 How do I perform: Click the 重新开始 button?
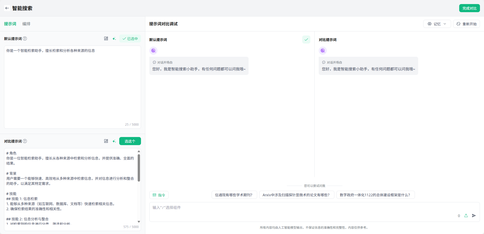pyautogui.click(x=466, y=24)
